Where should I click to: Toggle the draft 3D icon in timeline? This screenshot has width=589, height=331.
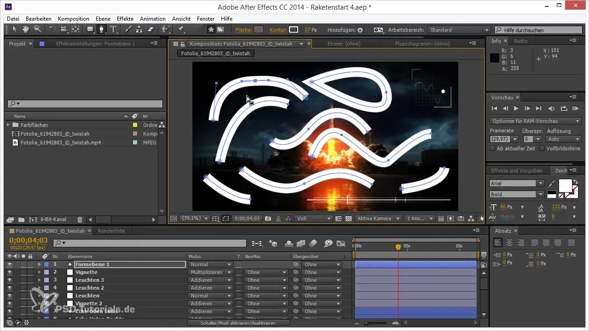point(273,243)
